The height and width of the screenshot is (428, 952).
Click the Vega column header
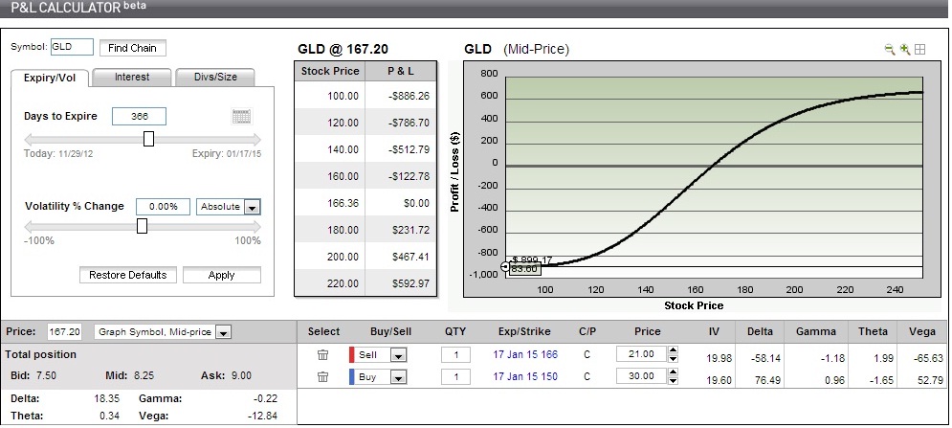pyautogui.click(x=922, y=331)
